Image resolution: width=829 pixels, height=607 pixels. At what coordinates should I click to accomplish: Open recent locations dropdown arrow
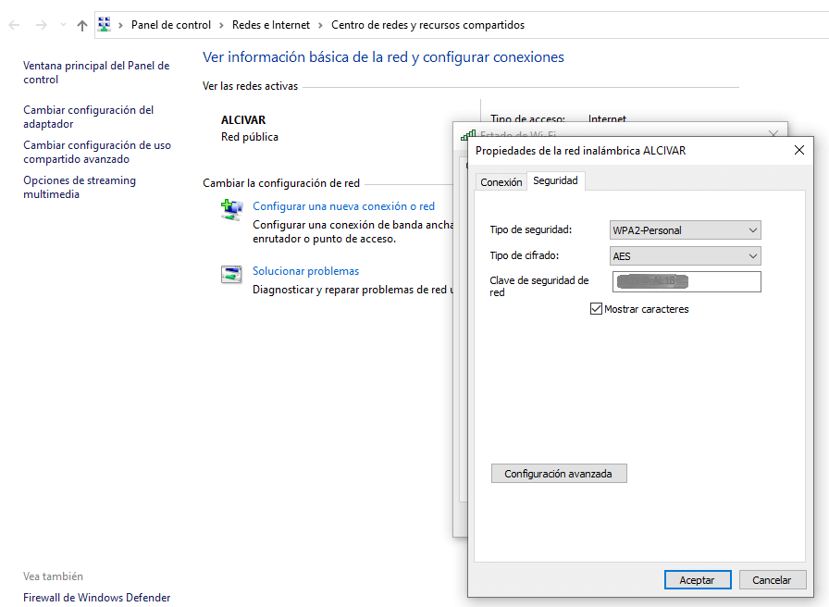[x=63, y=25]
